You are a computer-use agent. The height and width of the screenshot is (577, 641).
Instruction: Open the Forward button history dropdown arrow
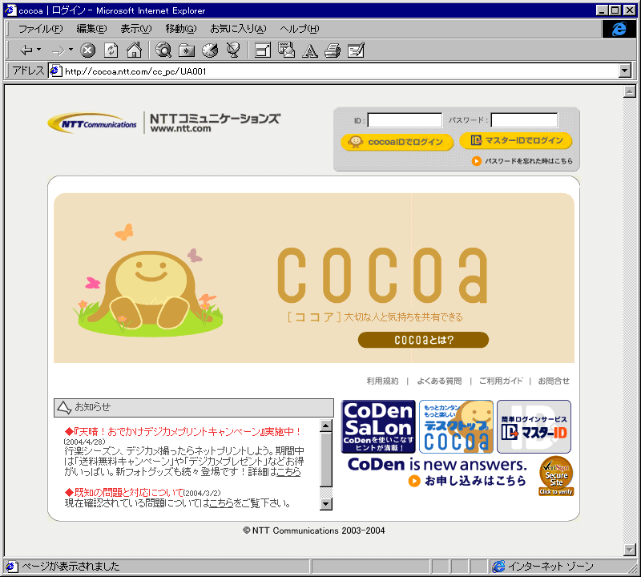[x=71, y=50]
